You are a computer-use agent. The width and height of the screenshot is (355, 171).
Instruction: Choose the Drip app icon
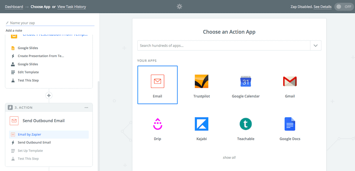tap(157, 124)
